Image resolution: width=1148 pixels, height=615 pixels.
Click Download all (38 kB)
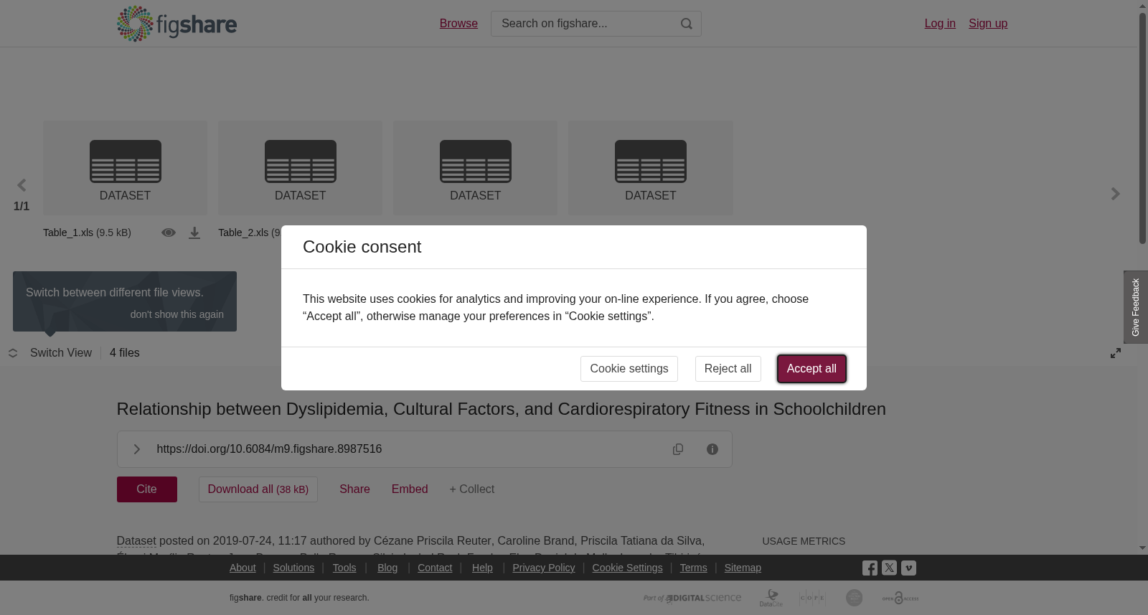[x=258, y=489]
